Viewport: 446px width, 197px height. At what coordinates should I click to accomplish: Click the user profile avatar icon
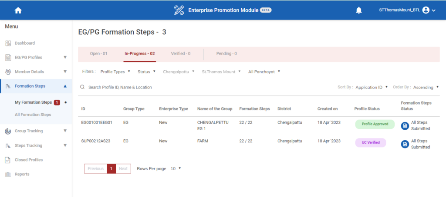426,10
